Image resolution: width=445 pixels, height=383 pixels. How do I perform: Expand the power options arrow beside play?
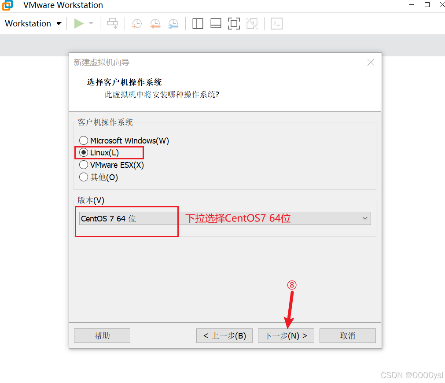coord(91,24)
